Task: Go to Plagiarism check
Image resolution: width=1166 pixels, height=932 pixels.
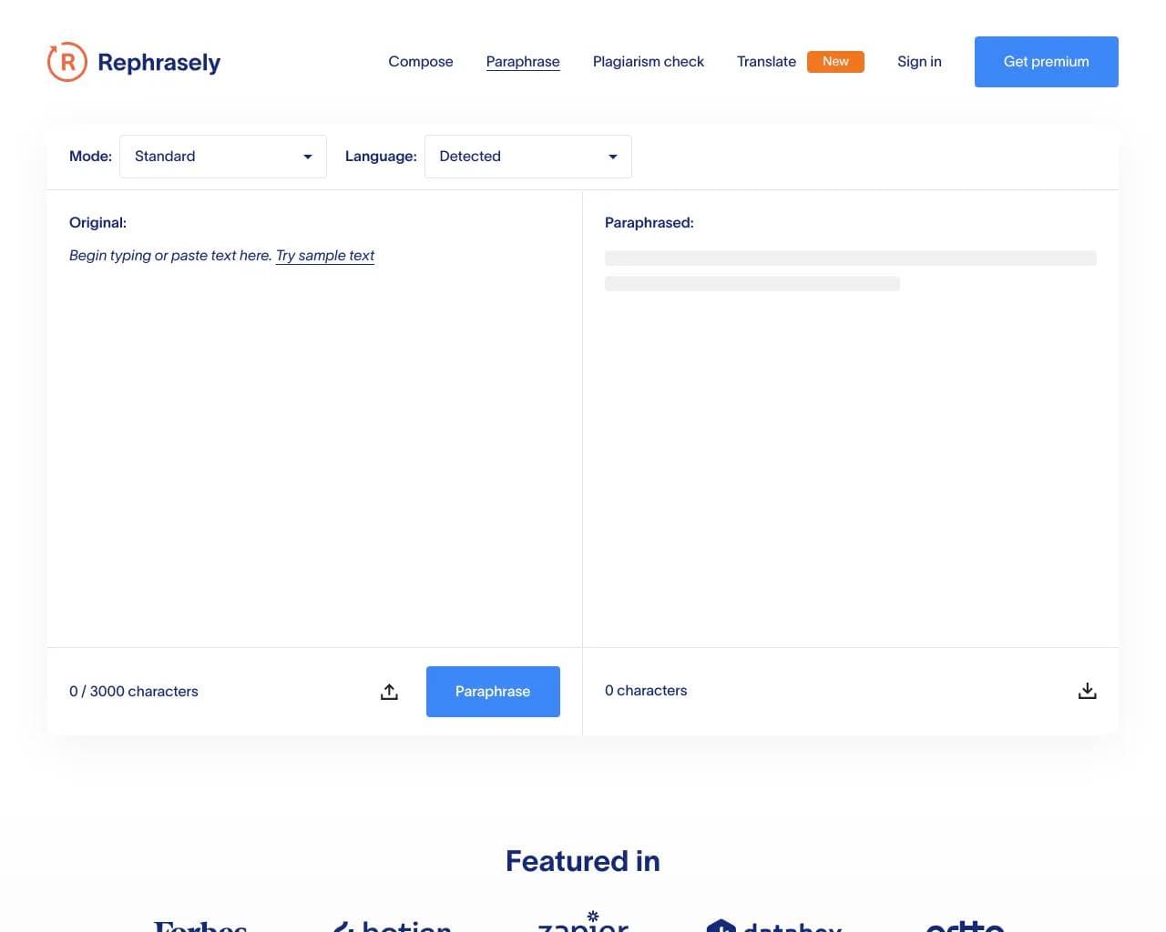Action: 648,62
